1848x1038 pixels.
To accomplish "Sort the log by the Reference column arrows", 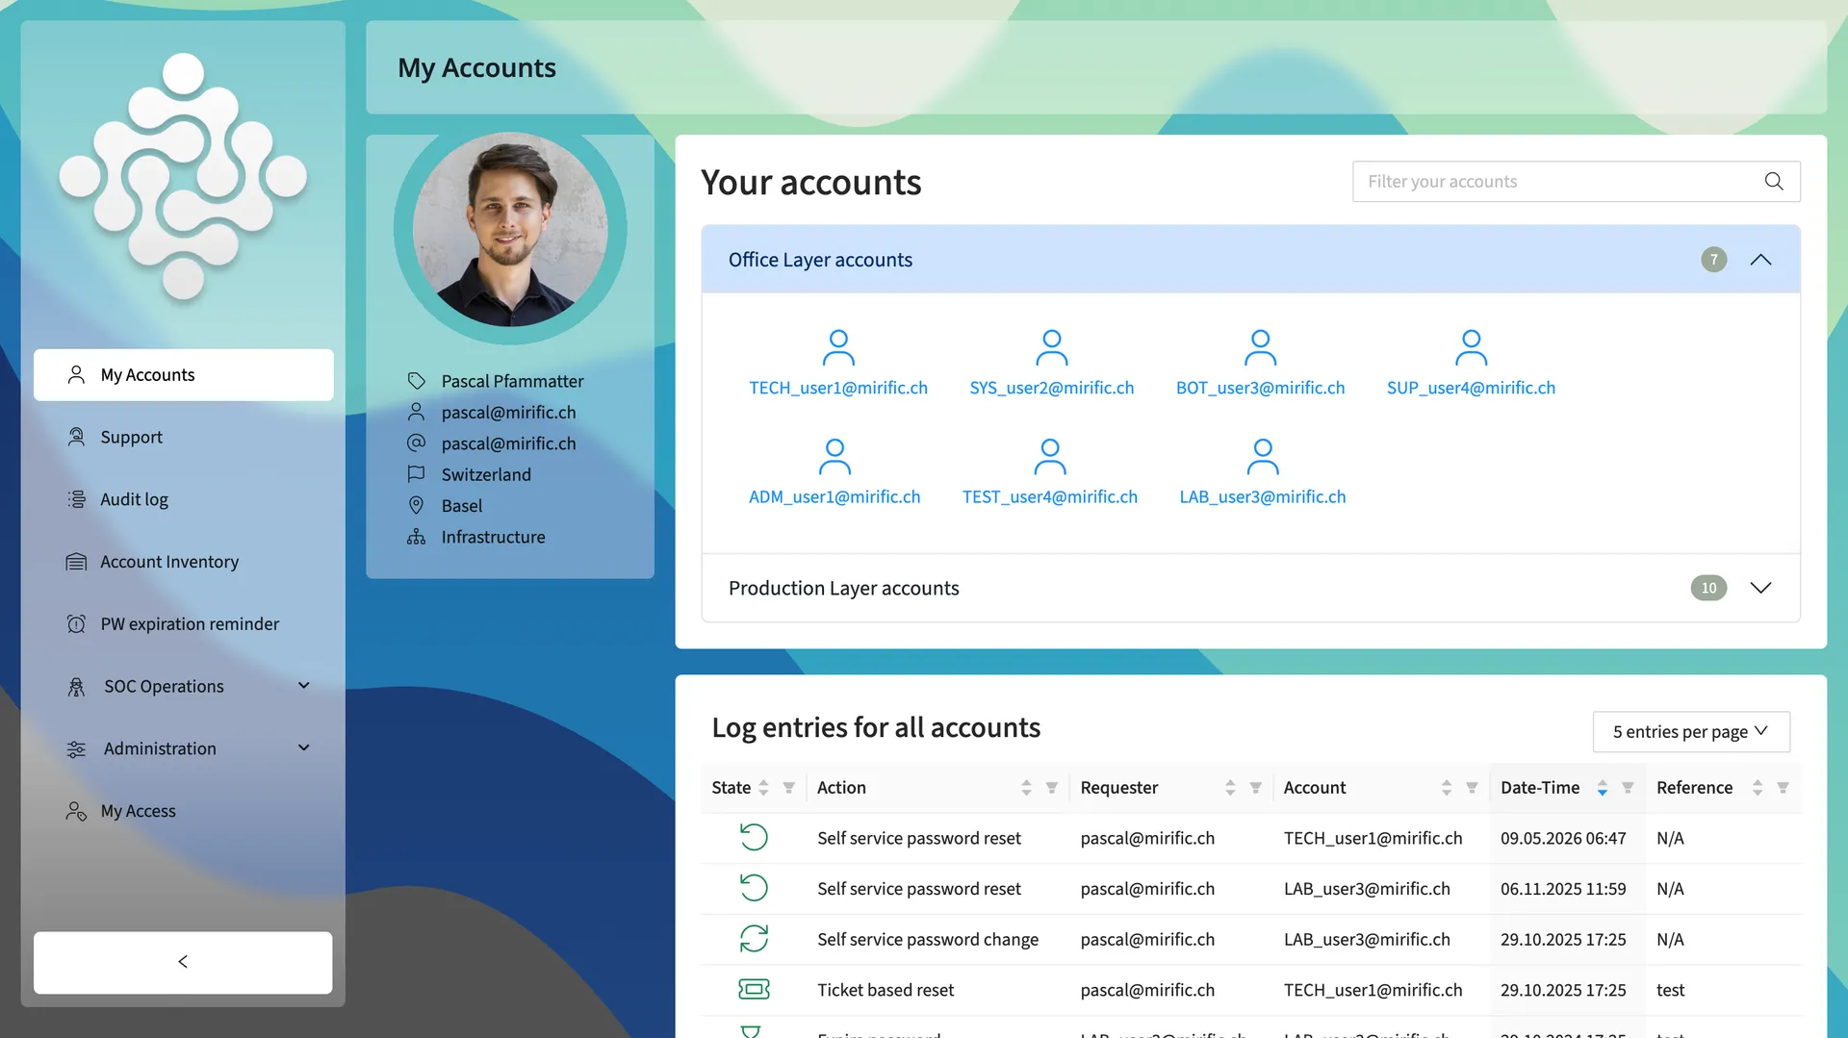I will click(1757, 788).
